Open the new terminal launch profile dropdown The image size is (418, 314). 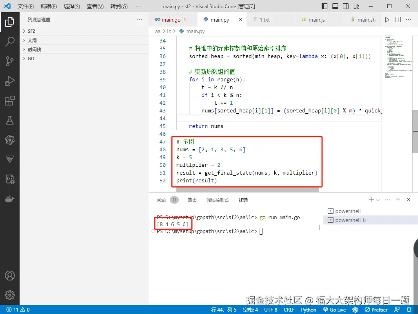(378, 200)
